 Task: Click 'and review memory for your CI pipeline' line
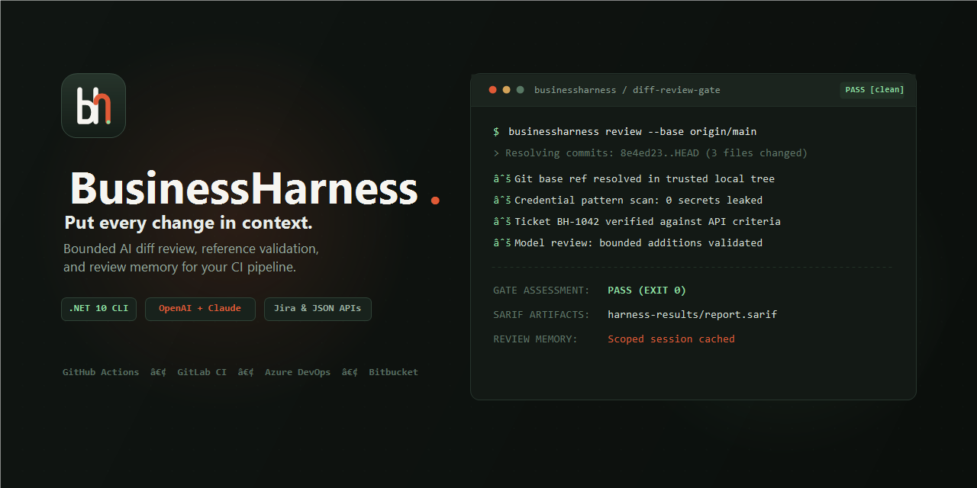click(x=179, y=268)
